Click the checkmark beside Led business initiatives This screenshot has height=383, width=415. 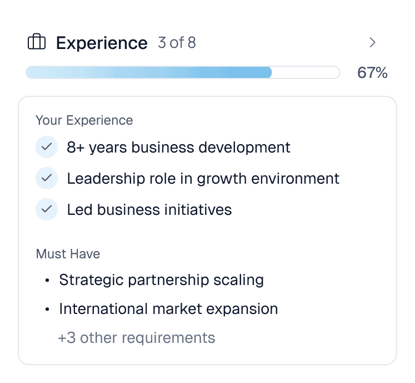click(x=47, y=209)
